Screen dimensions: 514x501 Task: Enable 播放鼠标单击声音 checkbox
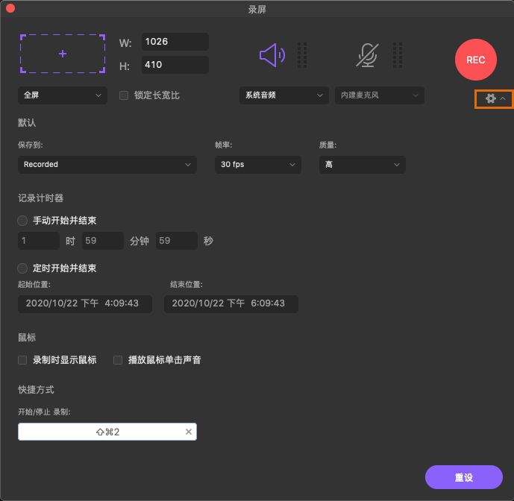(118, 360)
